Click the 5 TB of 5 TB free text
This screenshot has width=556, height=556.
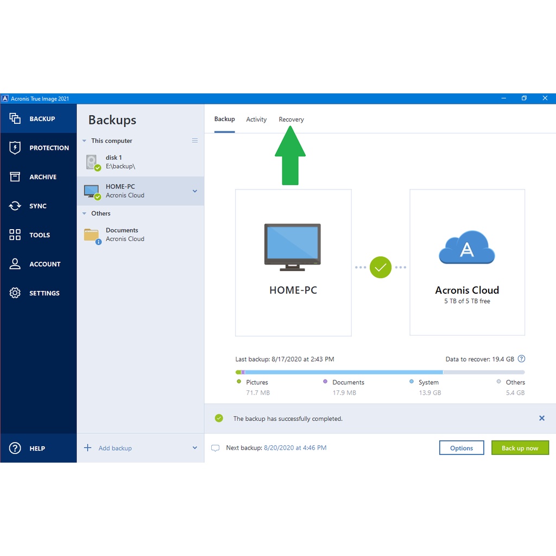[467, 301]
